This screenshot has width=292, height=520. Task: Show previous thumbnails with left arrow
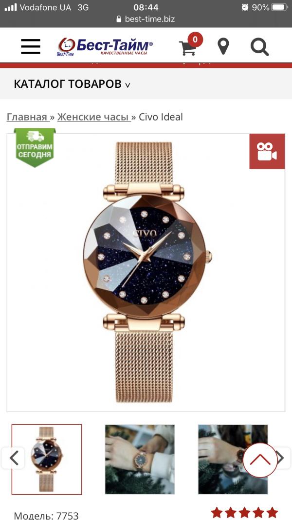[13, 458]
